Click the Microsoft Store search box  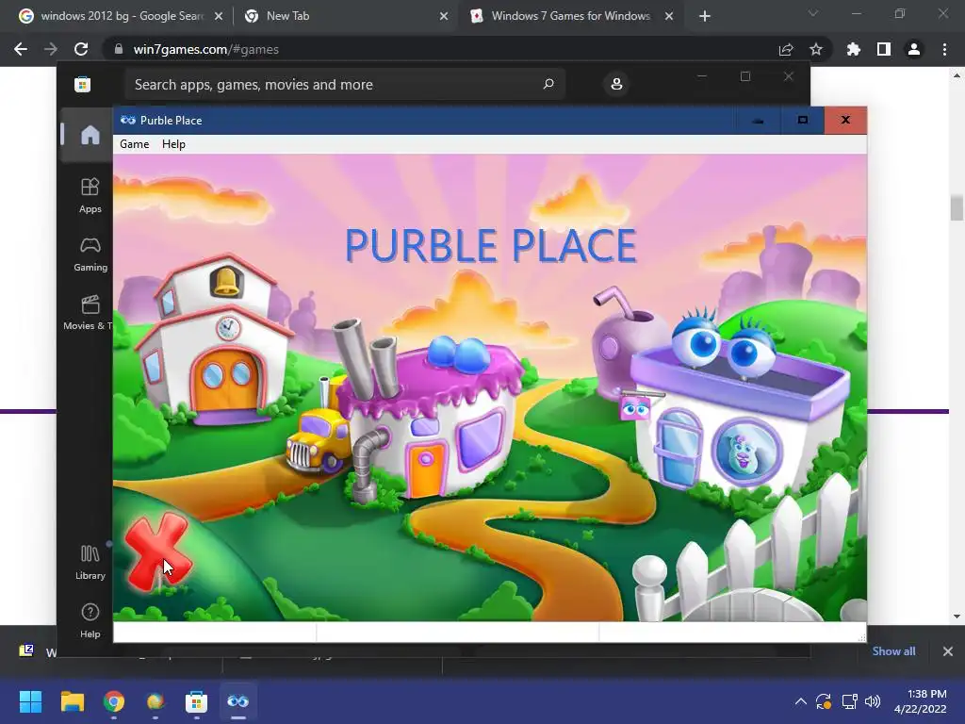345,84
